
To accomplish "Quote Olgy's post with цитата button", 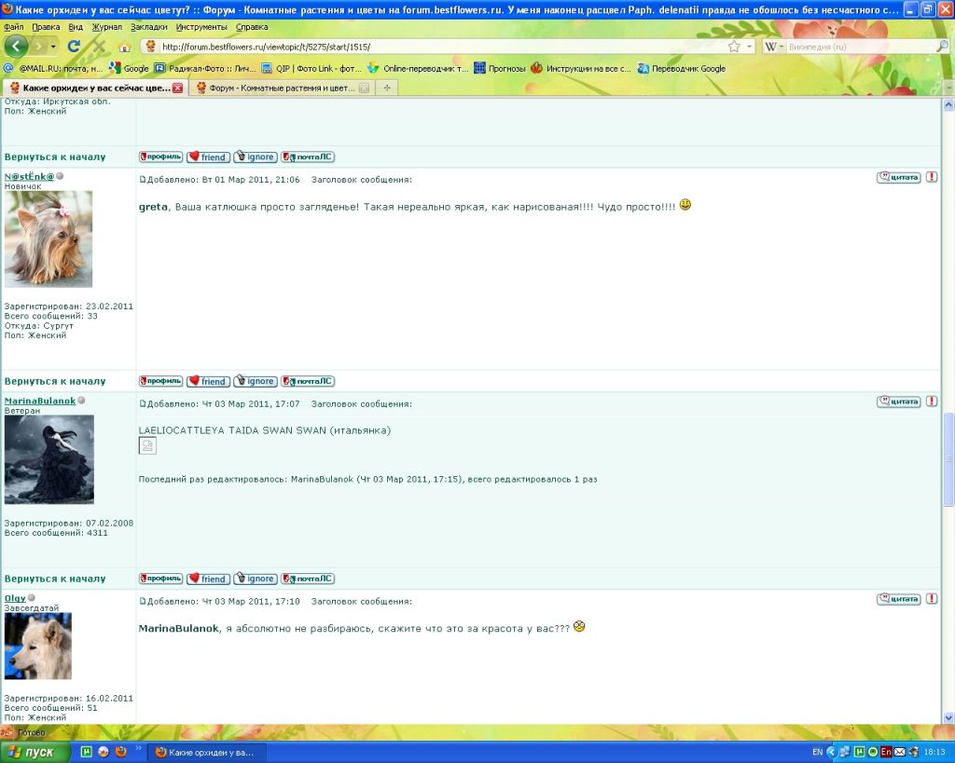I will pyautogui.click(x=898, y=599).
